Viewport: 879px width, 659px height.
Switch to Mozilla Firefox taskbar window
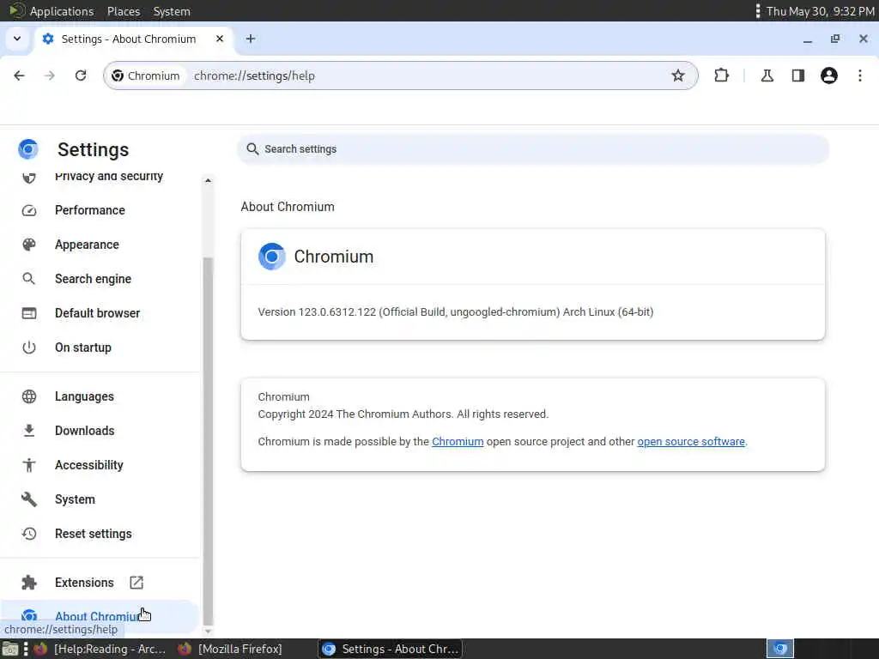[x=231, y=649]
